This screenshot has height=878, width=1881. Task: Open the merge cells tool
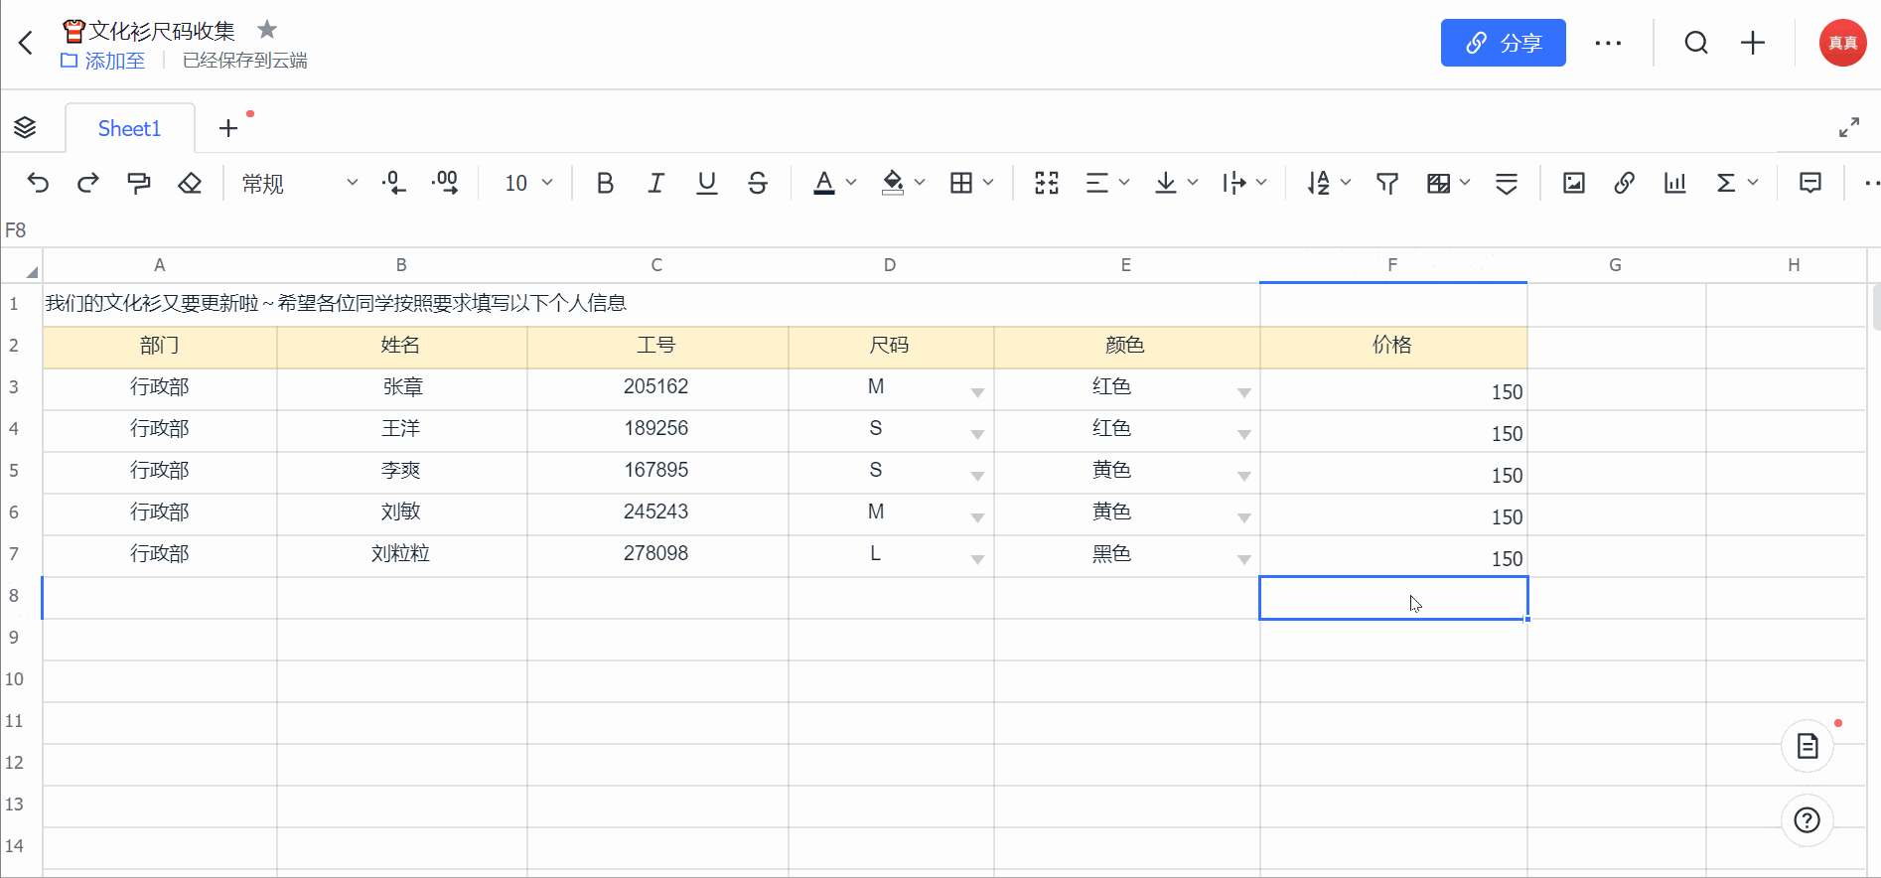click(1047, 183)
